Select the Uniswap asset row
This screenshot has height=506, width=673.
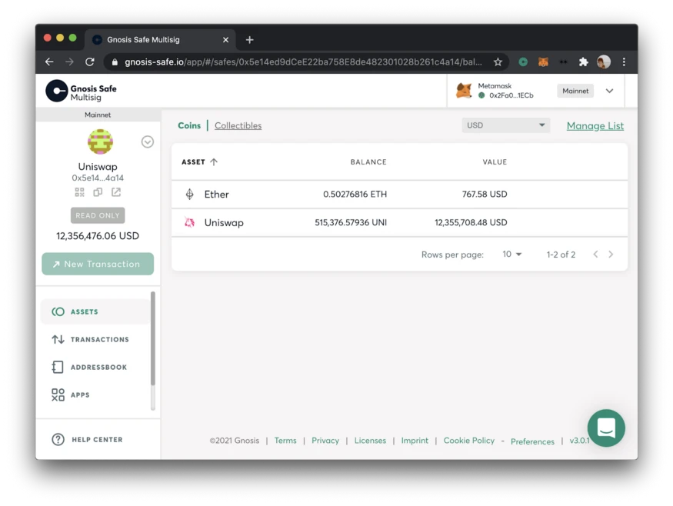(x=399, y=223)
